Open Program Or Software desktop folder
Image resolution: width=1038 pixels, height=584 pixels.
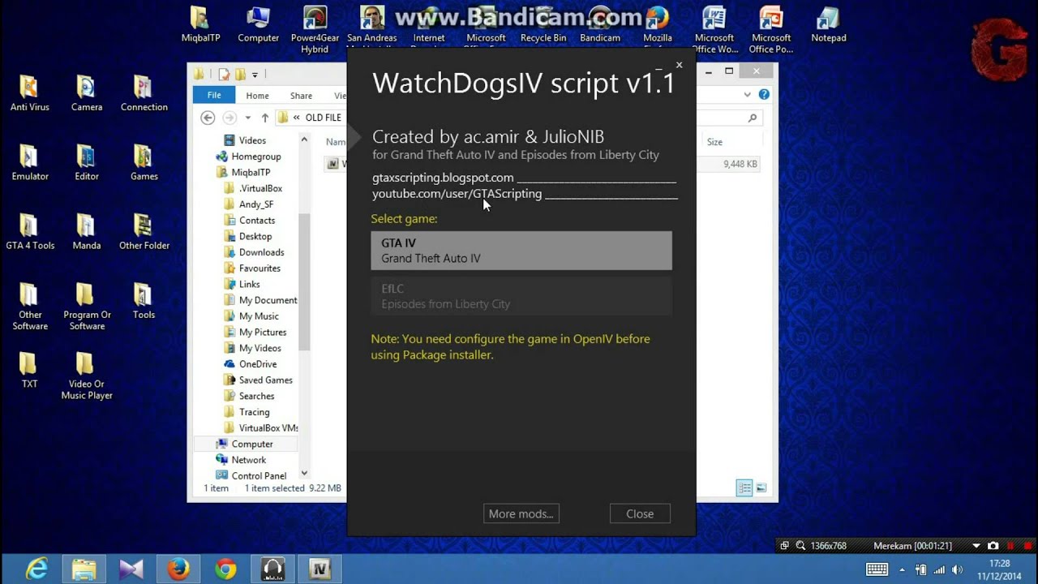86,307
